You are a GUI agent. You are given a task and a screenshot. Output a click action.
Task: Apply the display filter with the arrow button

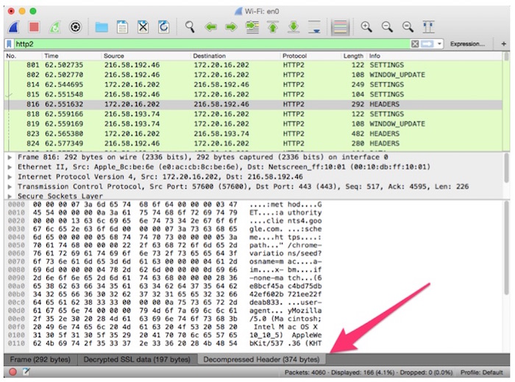[427, 44]
